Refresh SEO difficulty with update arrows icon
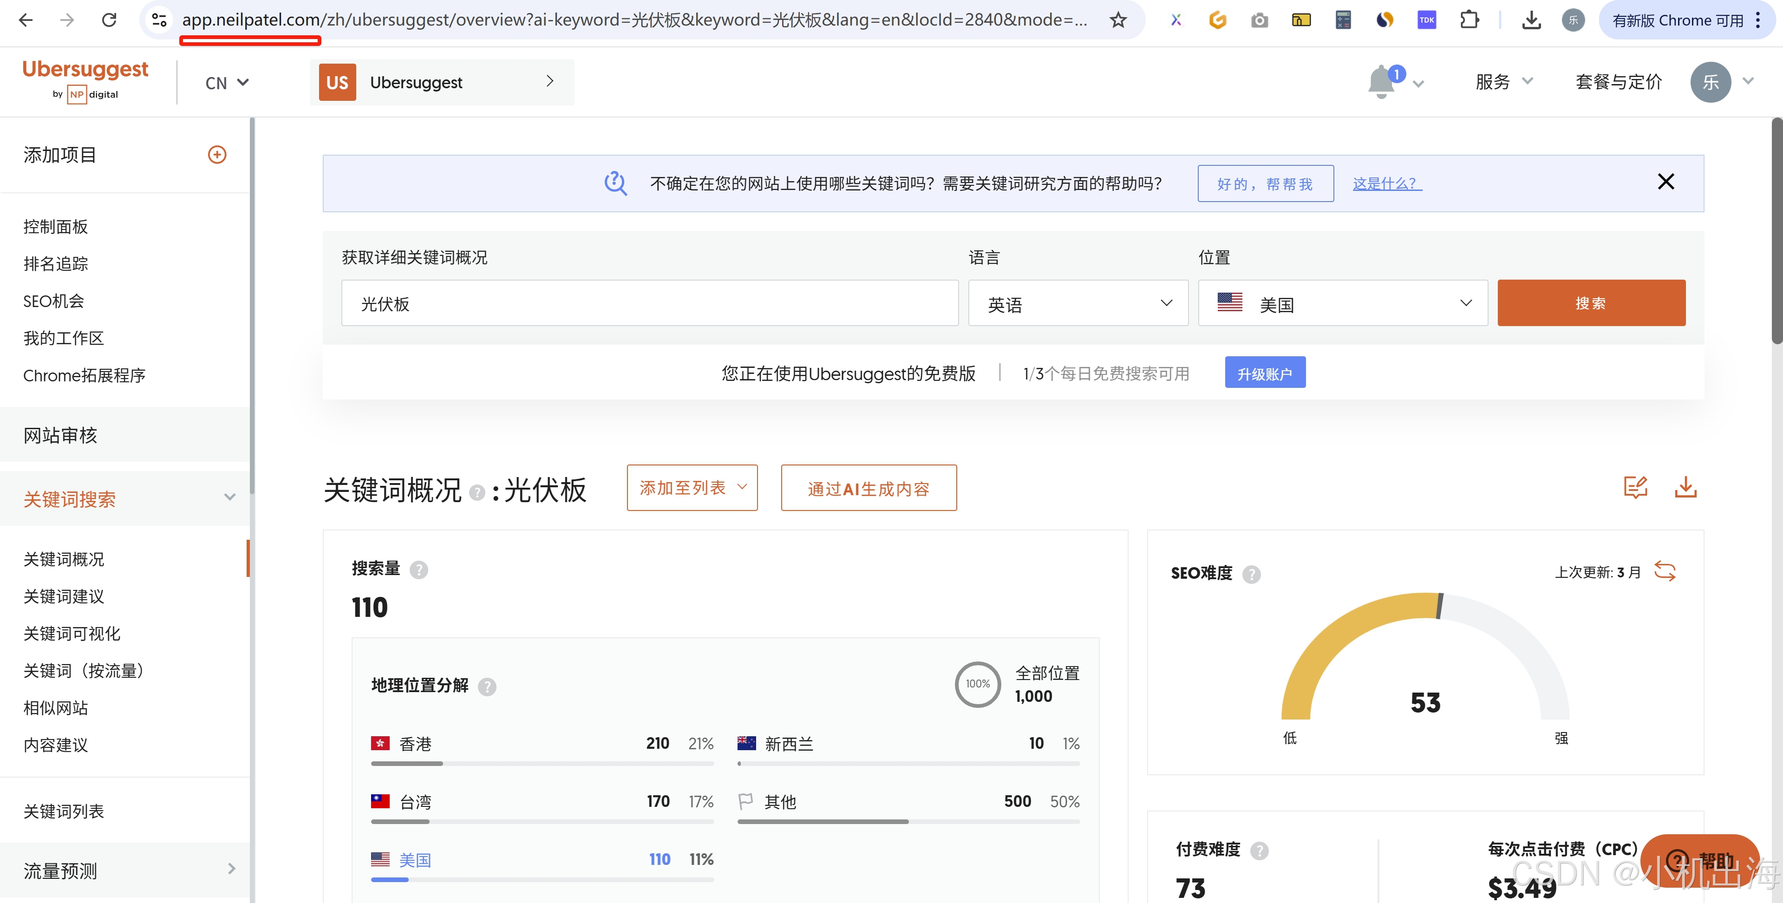The height and width of the screenshot is (903, 1783). click(1665, 571)
